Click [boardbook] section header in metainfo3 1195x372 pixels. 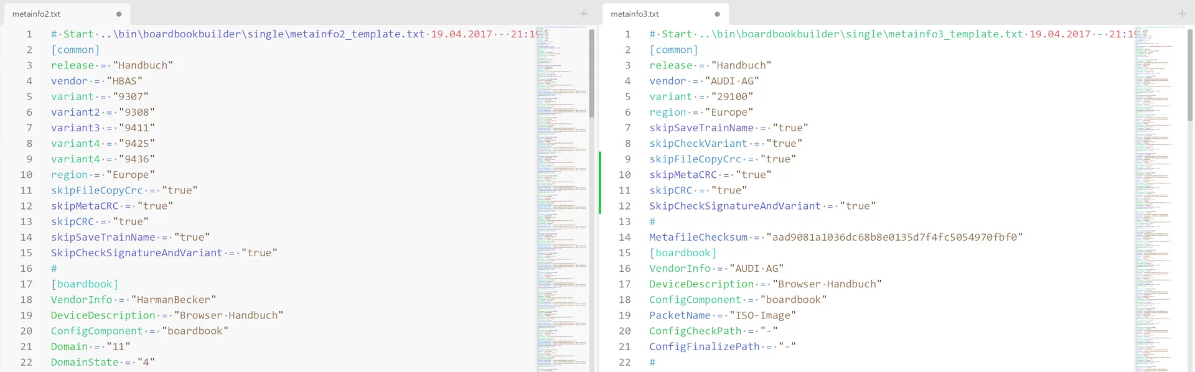pyautogui.click(x=683, y=253)
